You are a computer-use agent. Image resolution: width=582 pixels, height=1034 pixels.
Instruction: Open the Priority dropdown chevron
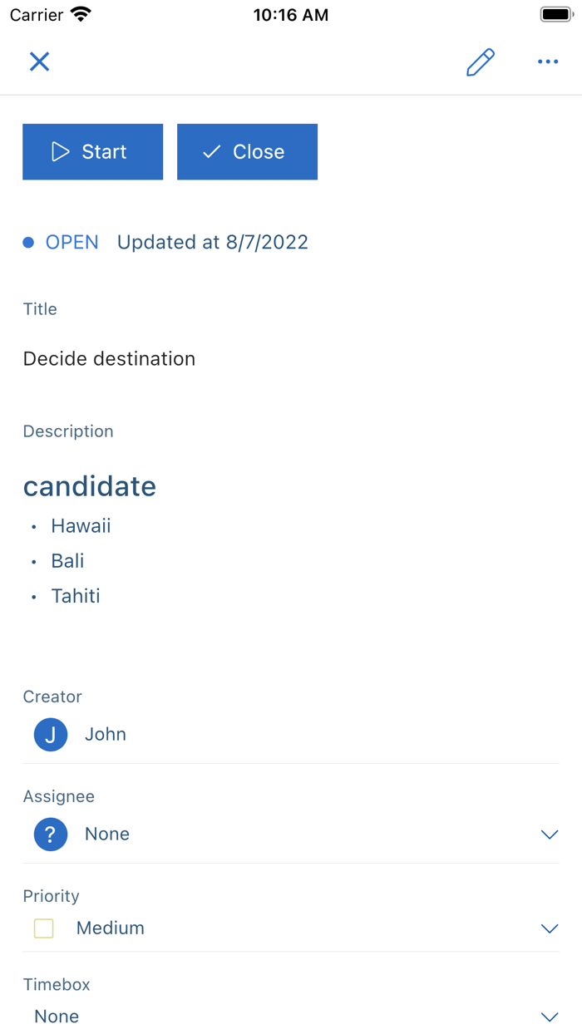[550, 928]
